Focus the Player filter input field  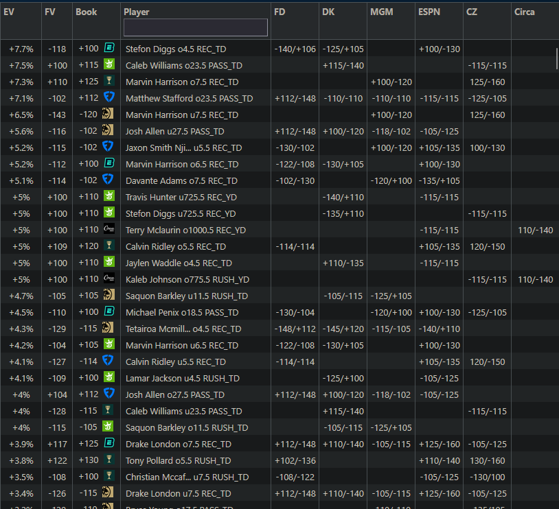click(x=196, y=27)
